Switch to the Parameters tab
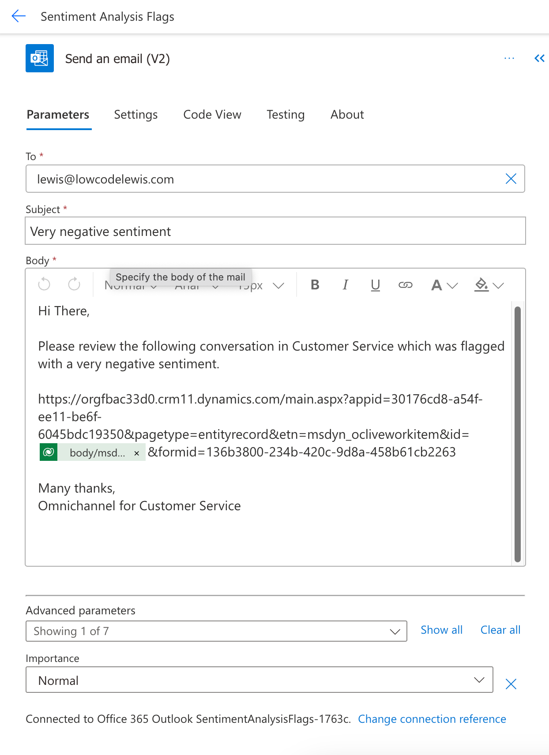 click(x=58, y=115)
